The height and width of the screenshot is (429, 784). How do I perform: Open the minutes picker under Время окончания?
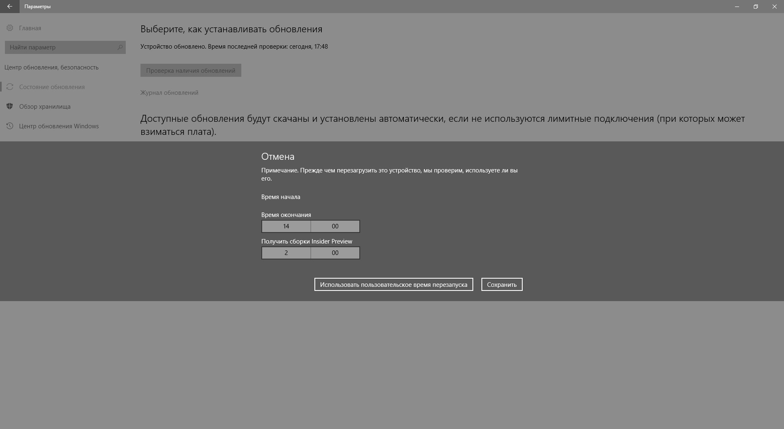click(x=335, y=226)
